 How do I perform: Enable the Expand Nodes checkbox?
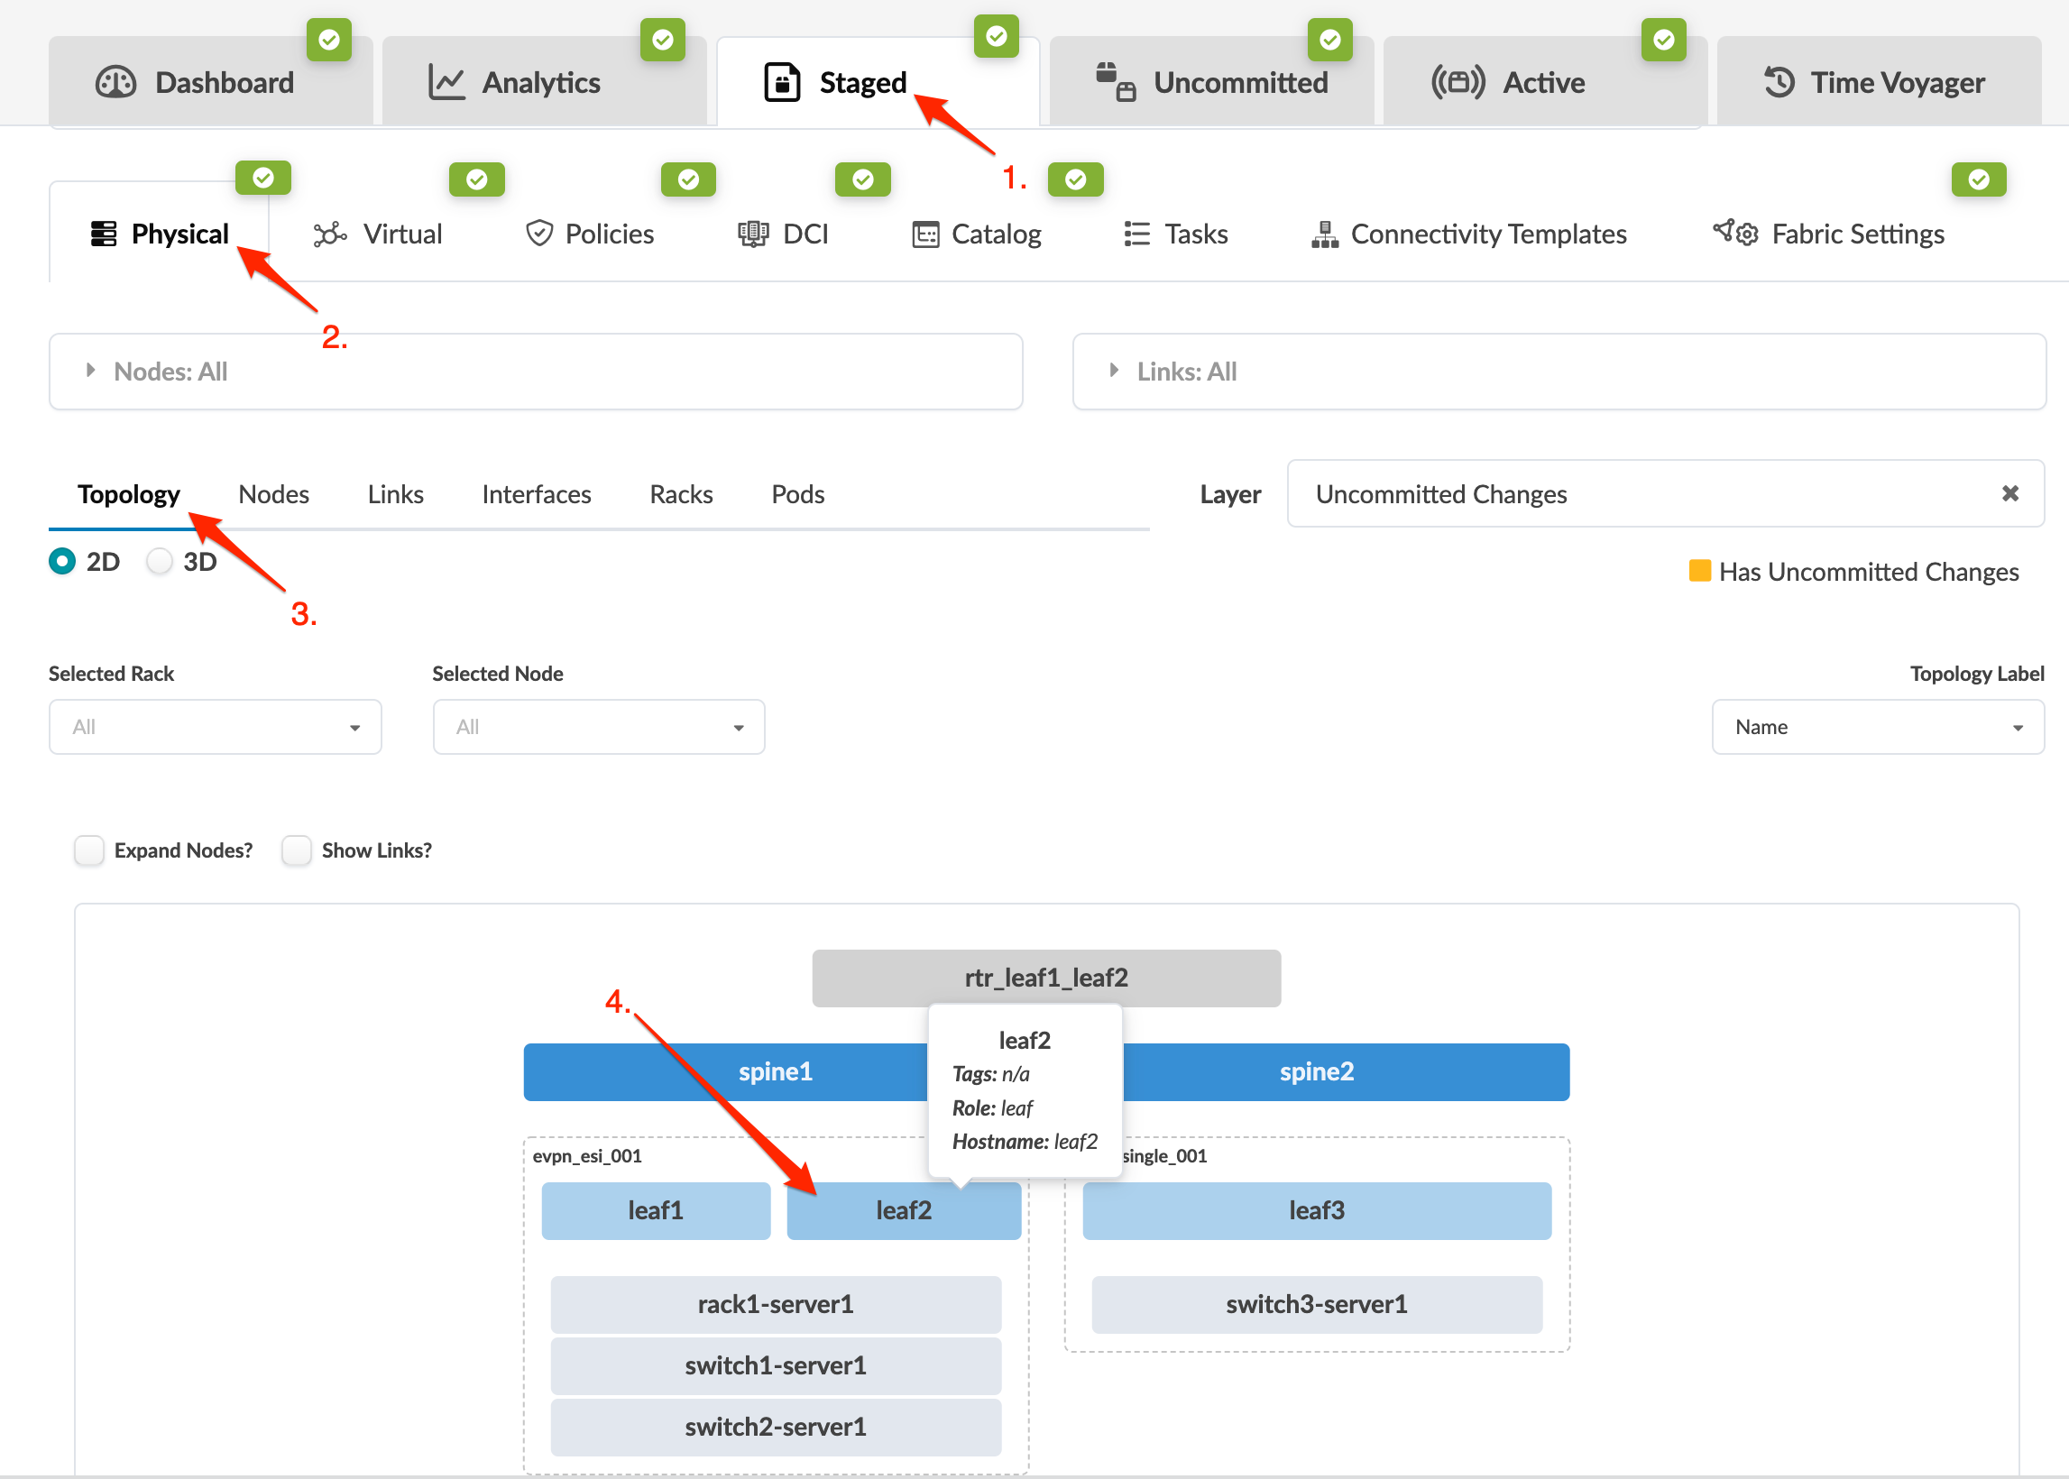pyautogui.click(x=89, y=850)
